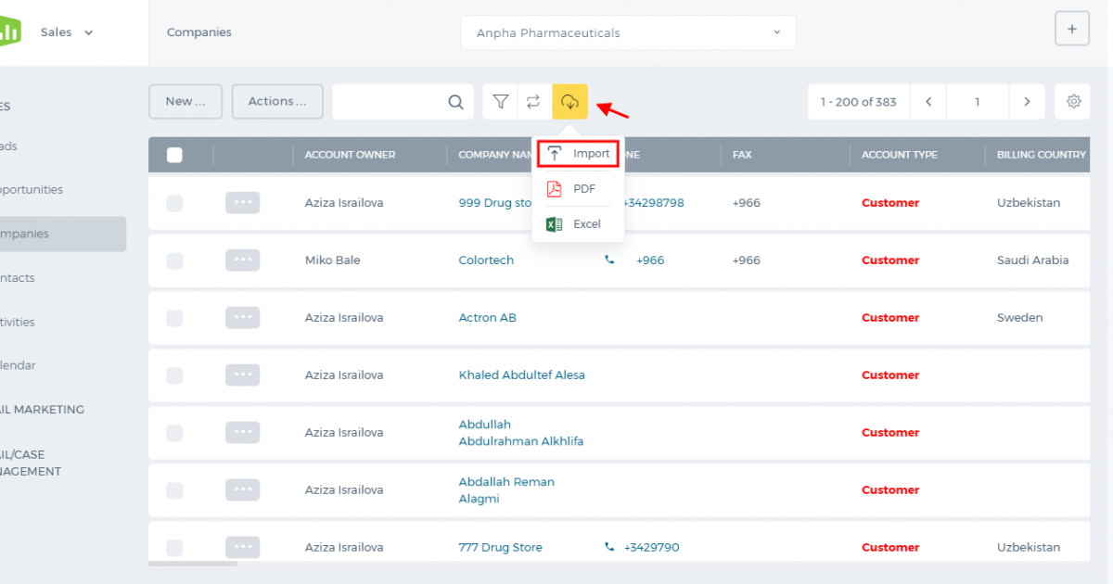Open the Abdallah Reman Alagmi link
The width and height of the screenshot is (1113, 584).
pyautogui.click(x=506, y=490)
